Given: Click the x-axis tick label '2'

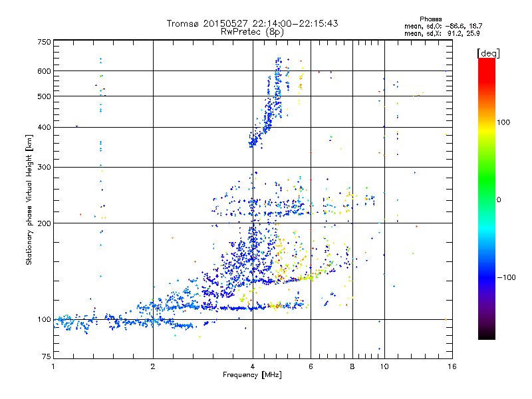Looking at the screenshot, I should pyautogui.click(x=153, y=366).
